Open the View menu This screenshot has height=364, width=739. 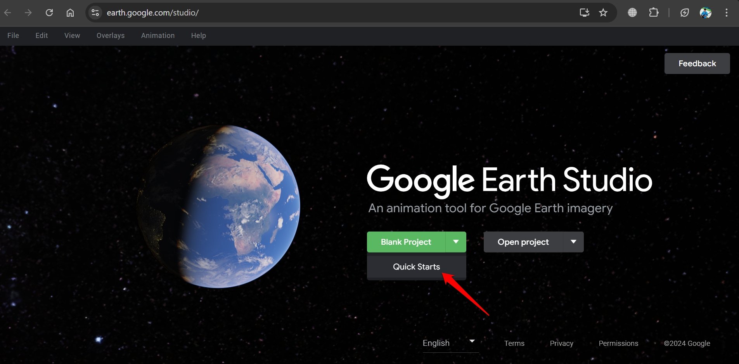(x=72, y=36)
